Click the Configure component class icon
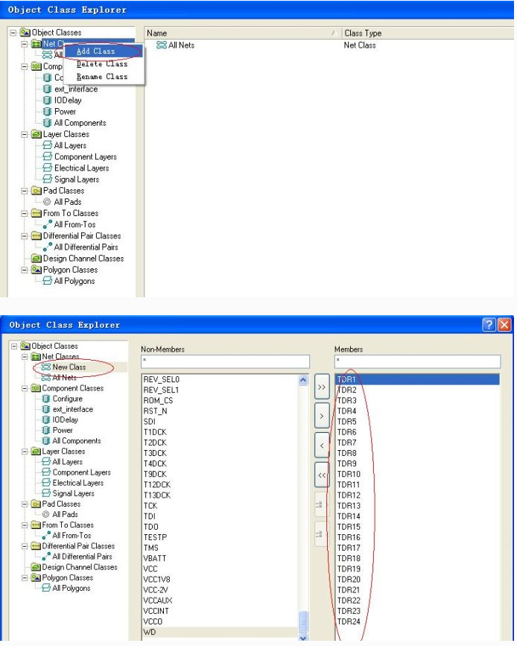Viewport: 517px width, 646px height. pyautogui.click(x=46, y=399)
